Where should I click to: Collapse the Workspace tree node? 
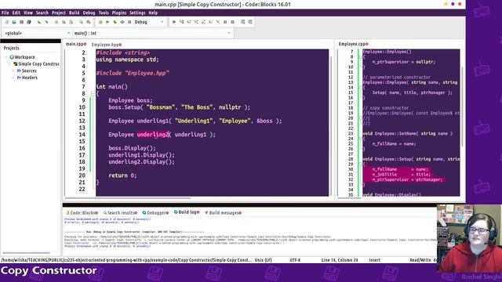pyautogui.click(x=5, y=57)
